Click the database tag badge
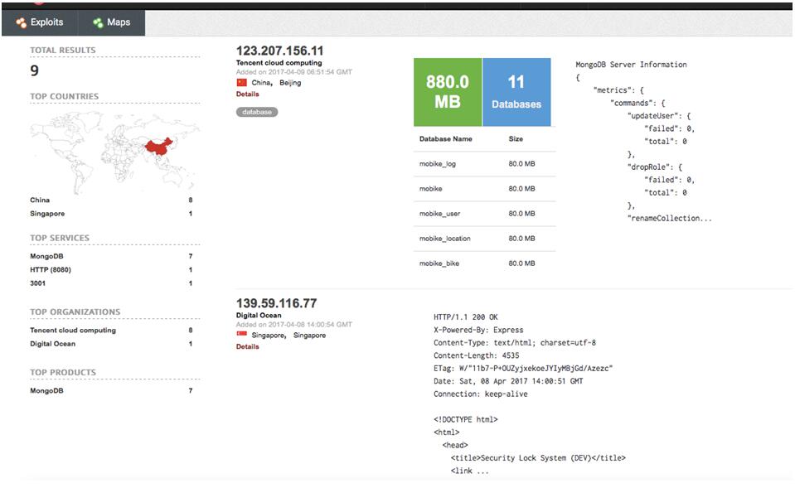795x488 pixels. coord(257,112)
